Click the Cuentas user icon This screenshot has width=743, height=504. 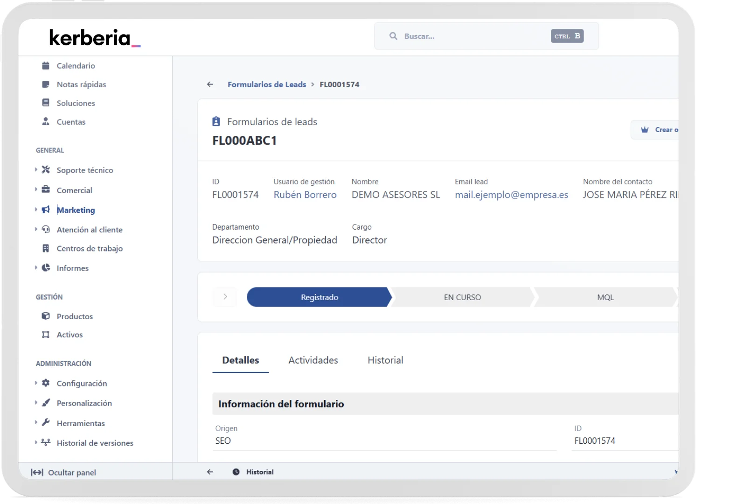pos(46,121)
